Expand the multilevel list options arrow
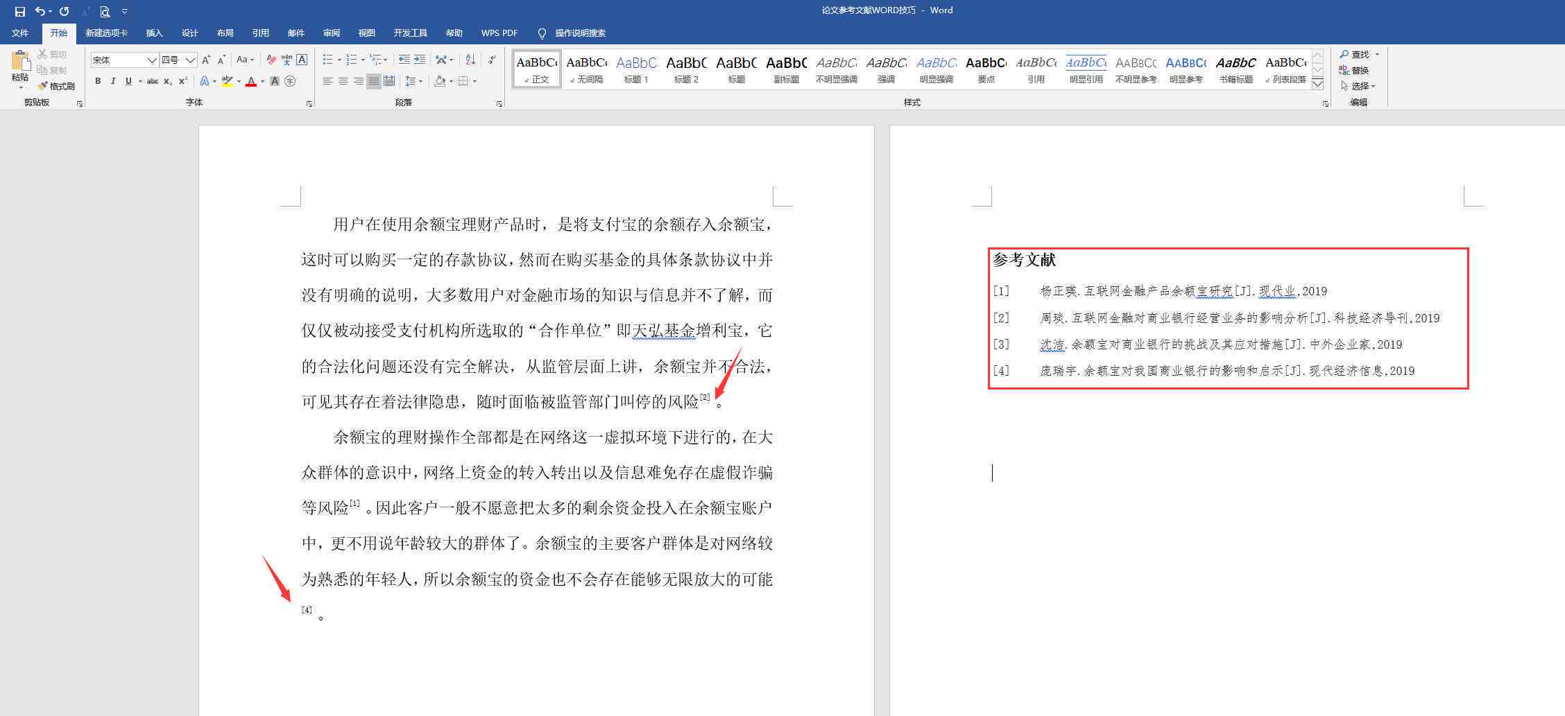This screenshot has width=1565, height=716. pyautogui.click(x=386, y=60)
